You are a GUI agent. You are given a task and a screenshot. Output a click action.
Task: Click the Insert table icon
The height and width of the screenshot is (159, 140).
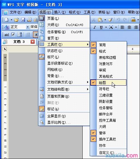(133, 20)
